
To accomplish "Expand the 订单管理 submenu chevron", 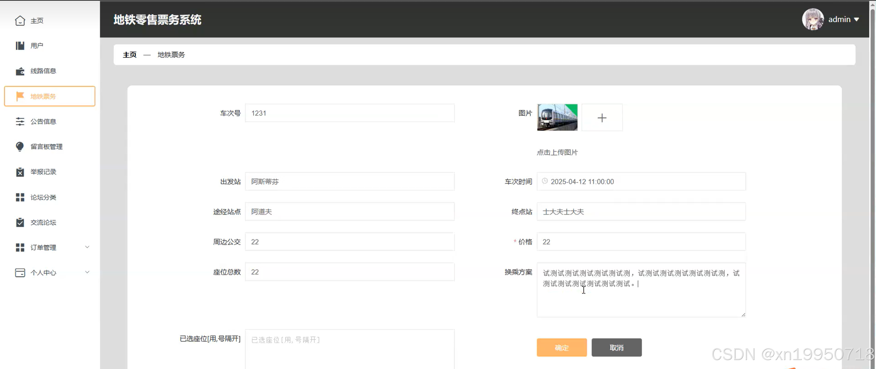I will pos(87,247).
